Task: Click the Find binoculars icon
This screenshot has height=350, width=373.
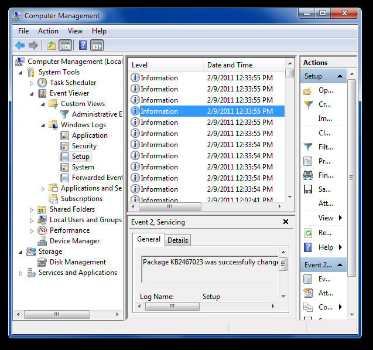Action: tap(308, 175)
